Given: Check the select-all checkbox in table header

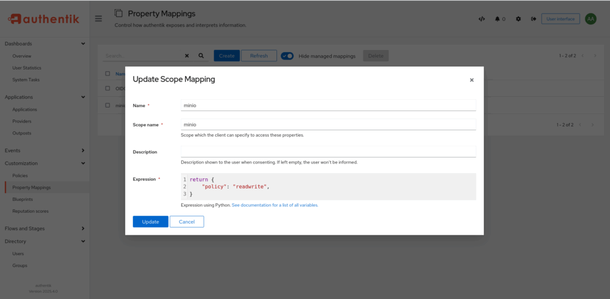Looking at the screenshot, I should coord(108,74).
